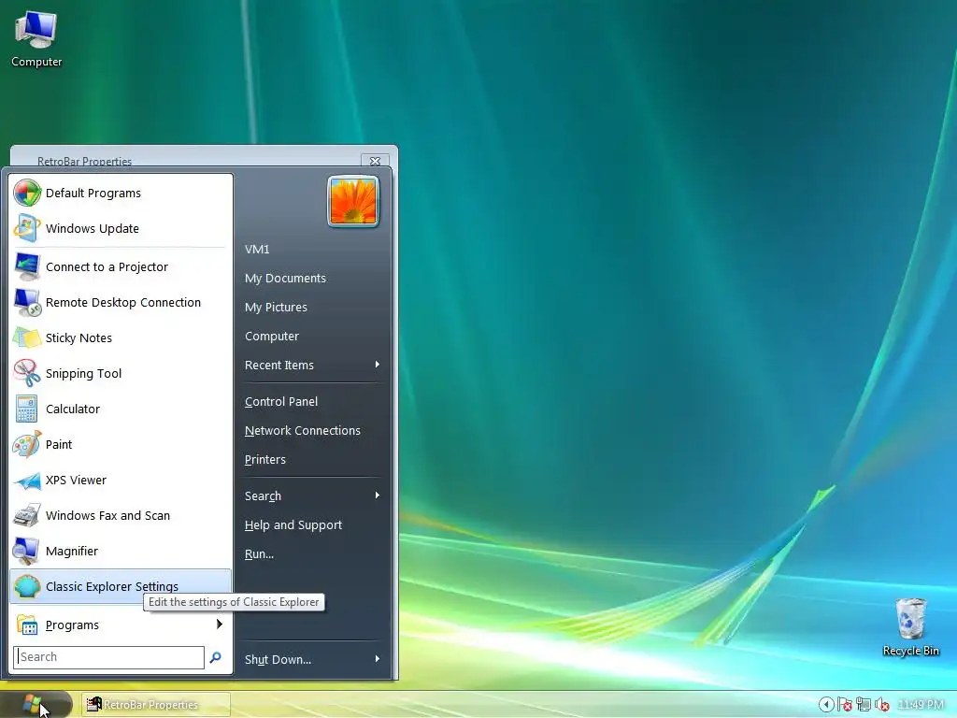Open Control Panel
Viewport: 957px width, 718px height.
(280, 402)
